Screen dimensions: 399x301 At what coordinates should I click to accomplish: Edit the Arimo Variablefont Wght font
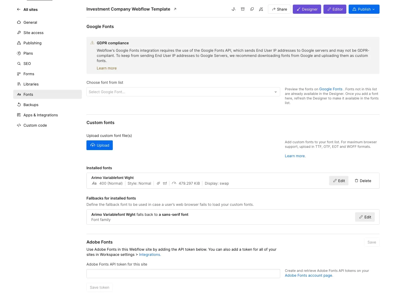[x=339, y=181]
